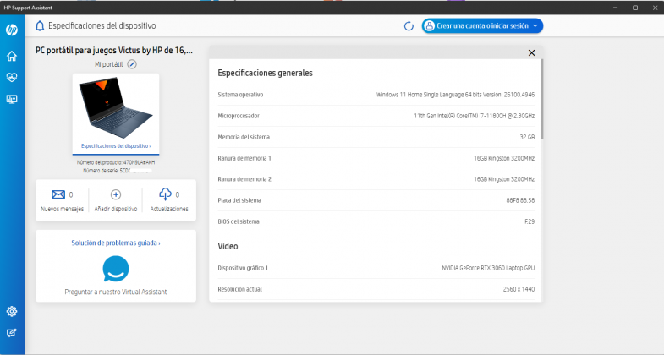Maximize the HP Support Assistant window
This screenshot has height=355, width=664.
tap(635, 8)
